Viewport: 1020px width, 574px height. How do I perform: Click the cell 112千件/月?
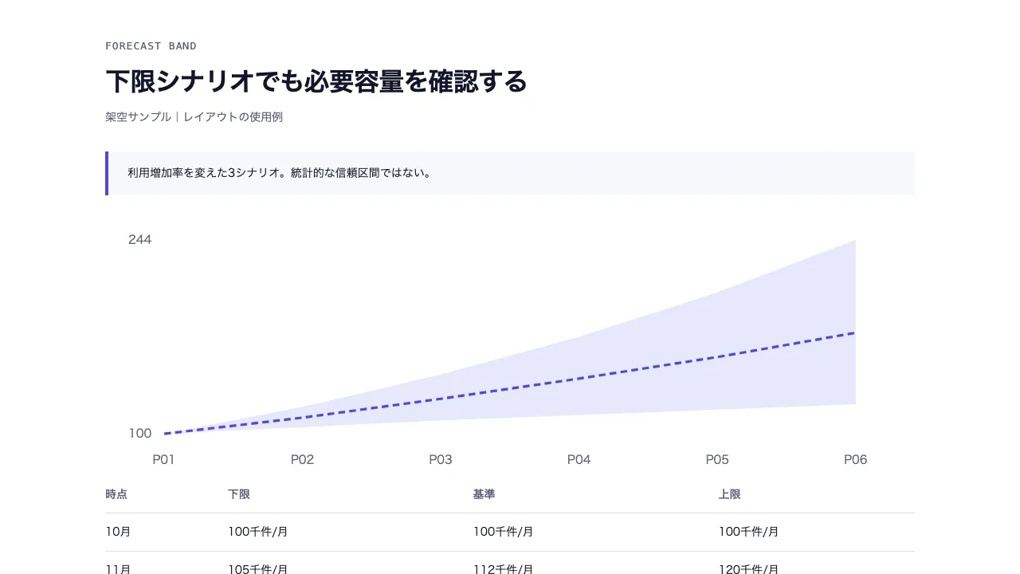(503, 568)
